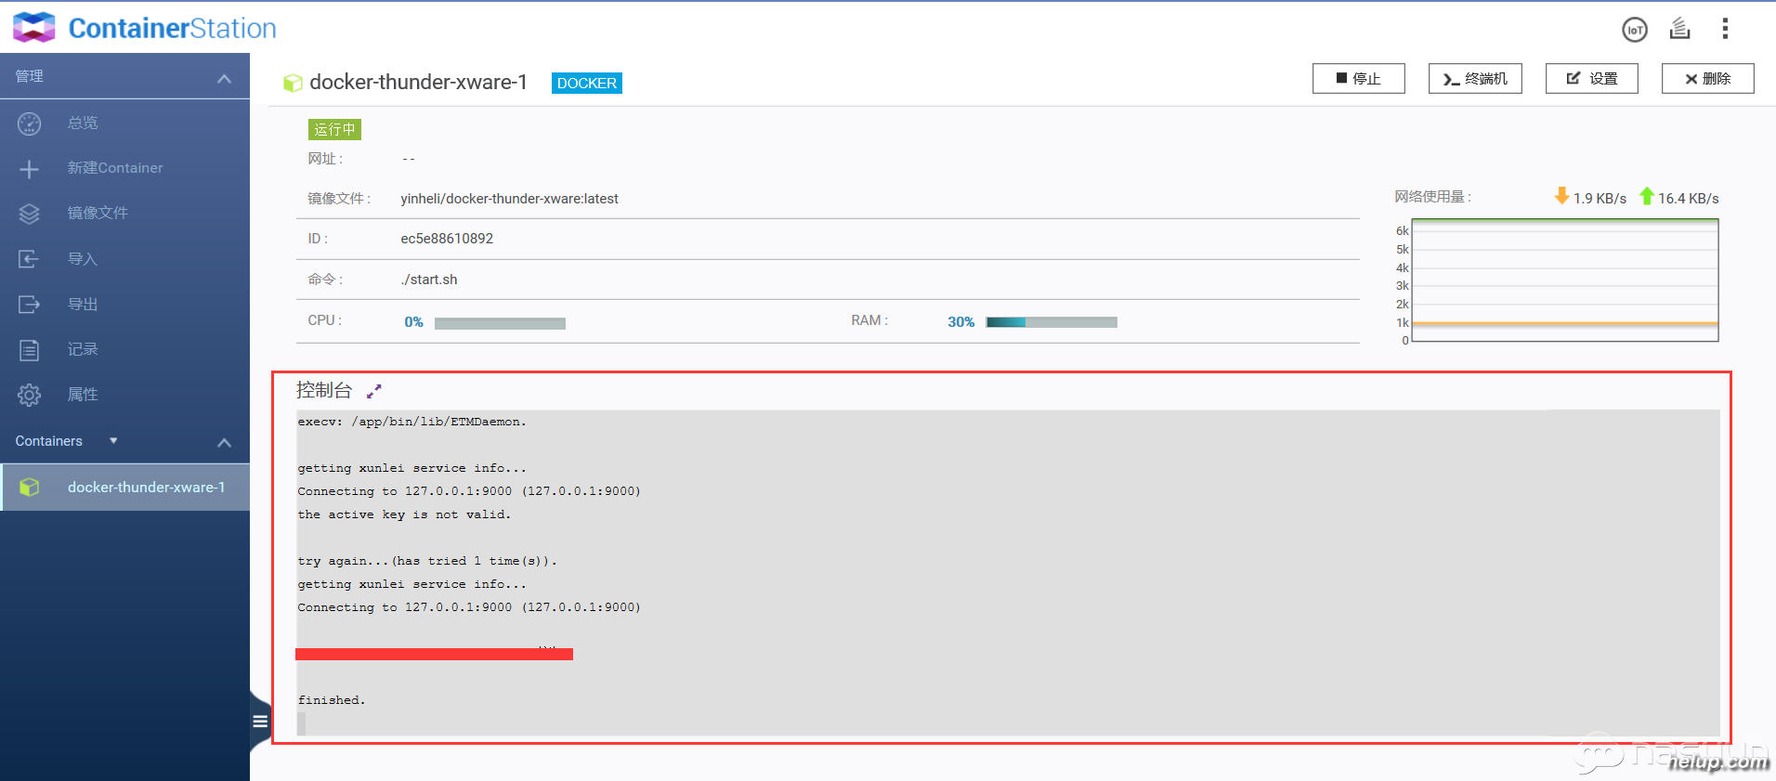Open the 终端机 terminal button
This screenshot has height=781, width=1776.
tap(1475, 79)
